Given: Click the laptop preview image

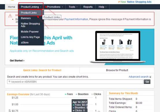Looking at the screenshot, I should [118, 47].
